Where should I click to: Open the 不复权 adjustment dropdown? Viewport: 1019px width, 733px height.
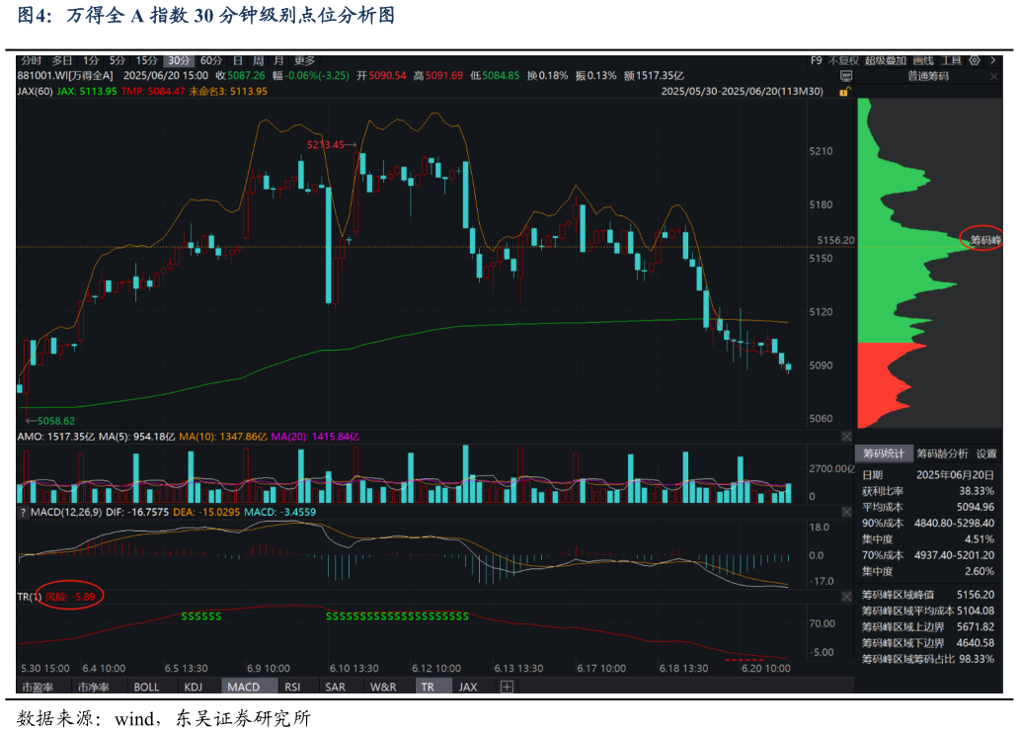click(843, 60)
